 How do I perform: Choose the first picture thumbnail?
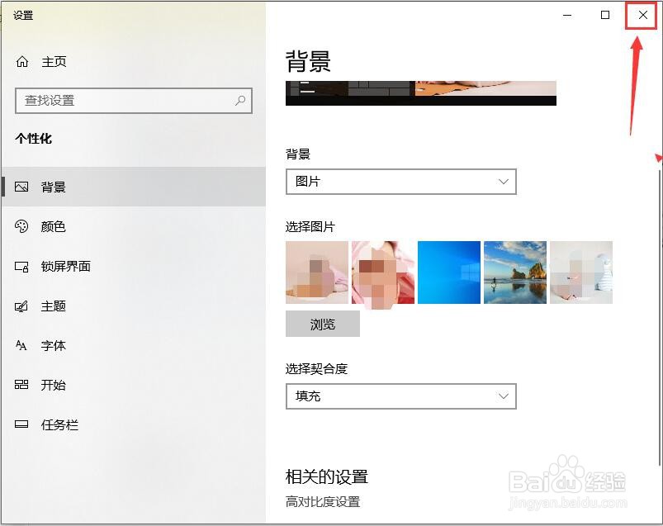click(x=317, y=272)
